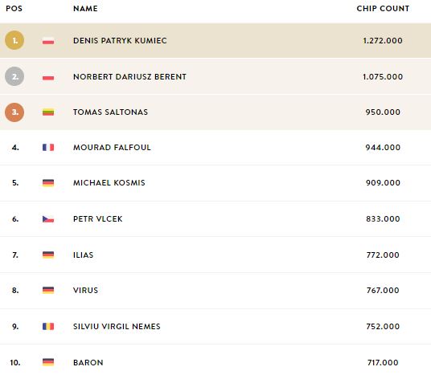Click the silver second-place medal icon
The height and width of the screenshot is (379, 431).
(14, 76)
